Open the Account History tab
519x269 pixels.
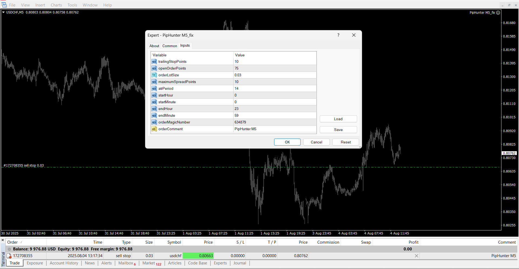(64, 263)
